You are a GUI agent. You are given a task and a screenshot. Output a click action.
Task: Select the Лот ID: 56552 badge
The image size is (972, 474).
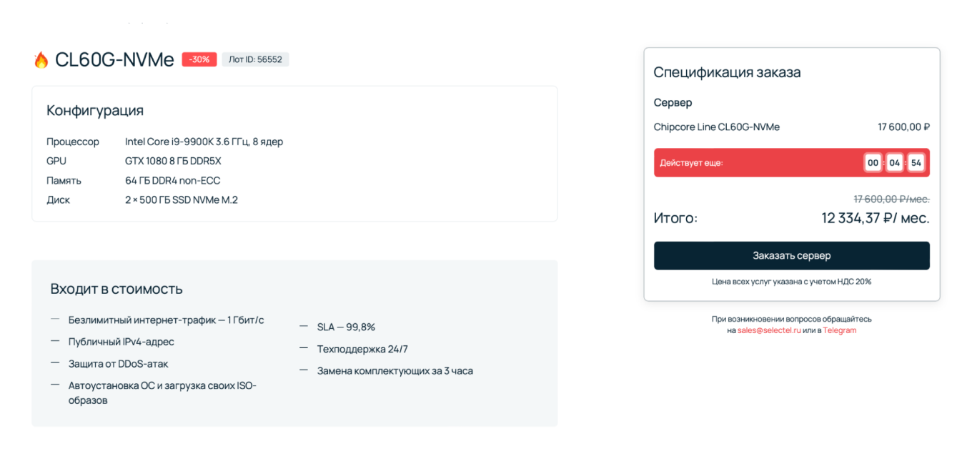pos(255,59)
